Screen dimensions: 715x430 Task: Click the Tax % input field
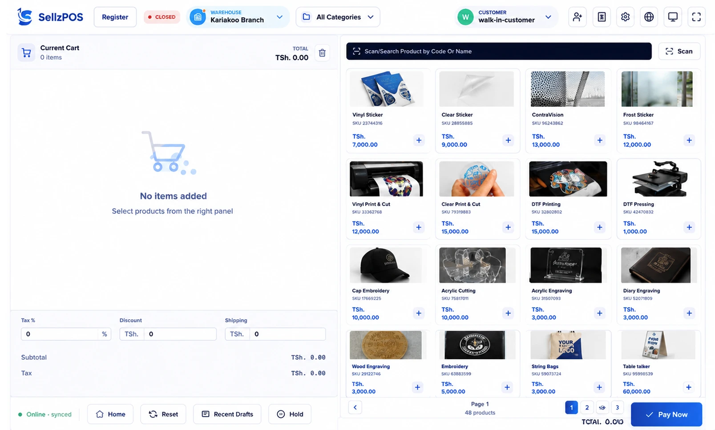coord(66,334)
